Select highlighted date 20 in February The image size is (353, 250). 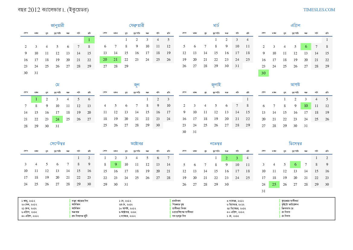point(105,60)
